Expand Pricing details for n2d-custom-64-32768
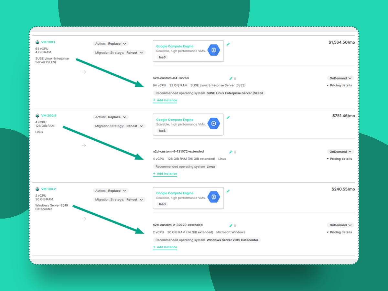 coord(339,85)
